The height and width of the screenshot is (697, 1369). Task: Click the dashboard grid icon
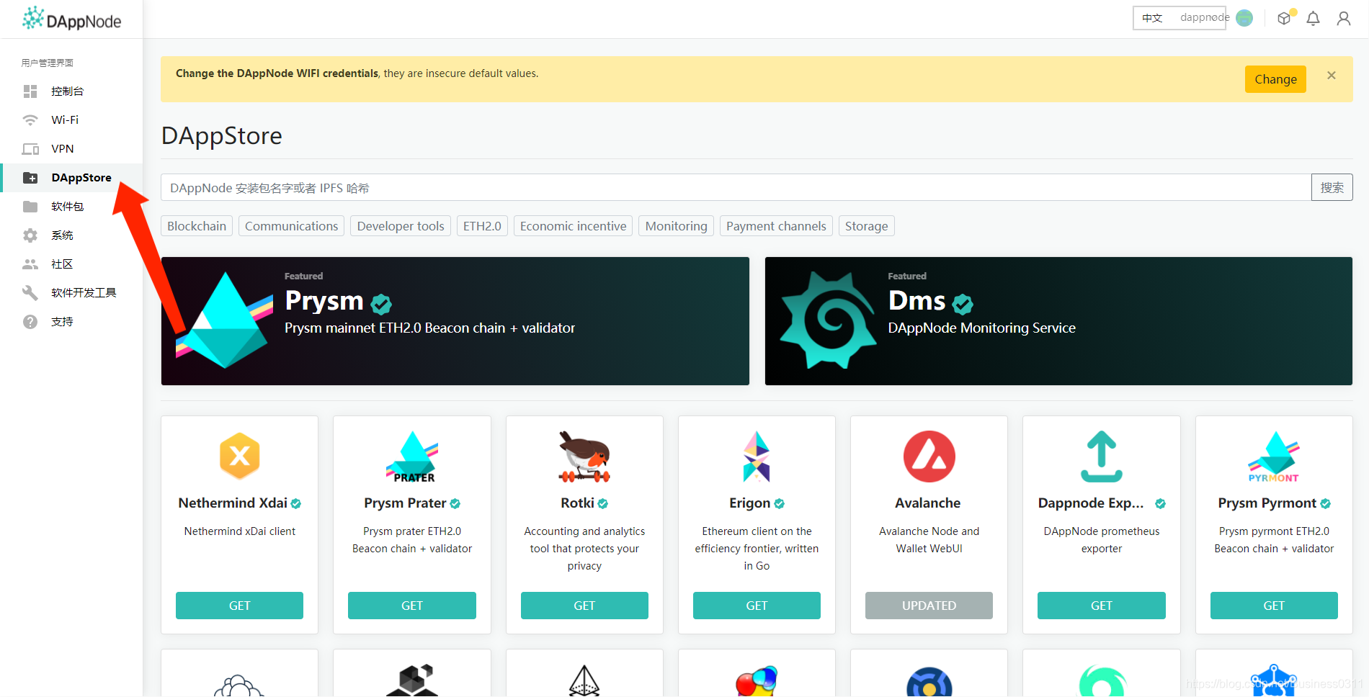click(x=30, y=91)
